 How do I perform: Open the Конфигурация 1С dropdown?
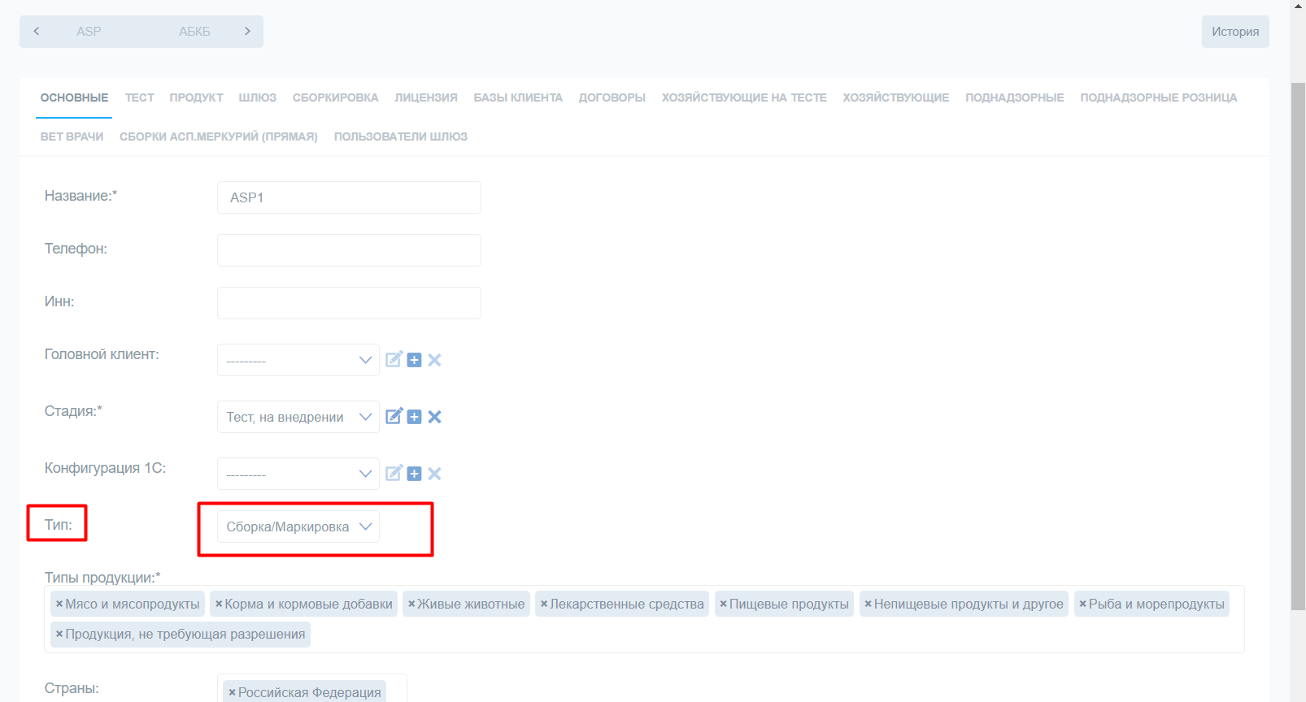pyautogui.click(x=298, y=474)
